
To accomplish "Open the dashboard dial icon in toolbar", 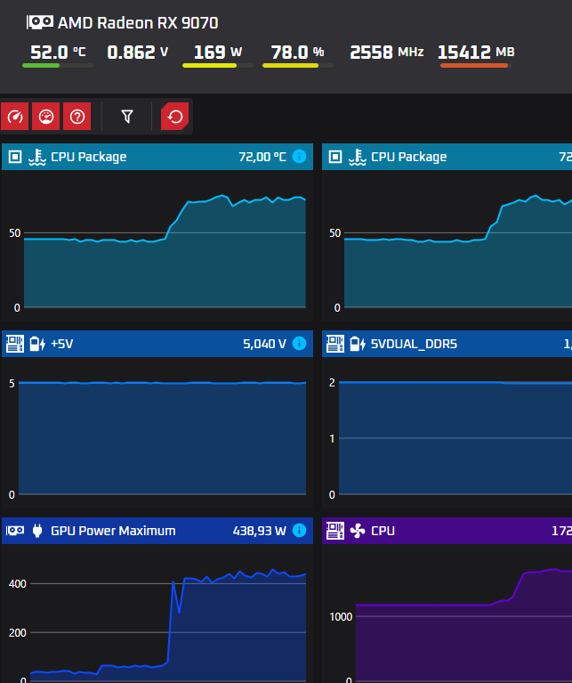I will 46,117.
